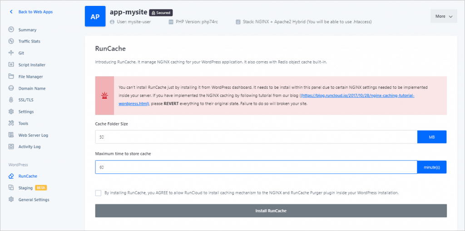465x231 pixels.
Task: Click the Summary sidebar icon
Action: click(x=11, y=30)
